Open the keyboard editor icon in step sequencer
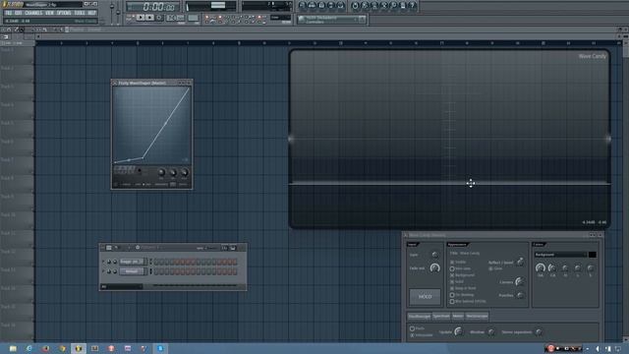629x354 pixels. click(x=233, y=248)
